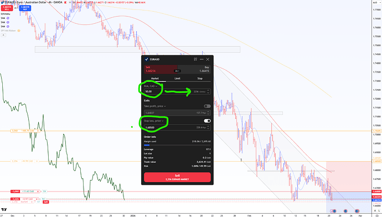Collapse the indicator legend with the arrow button
382x217 pixels.
coord(3,35)
